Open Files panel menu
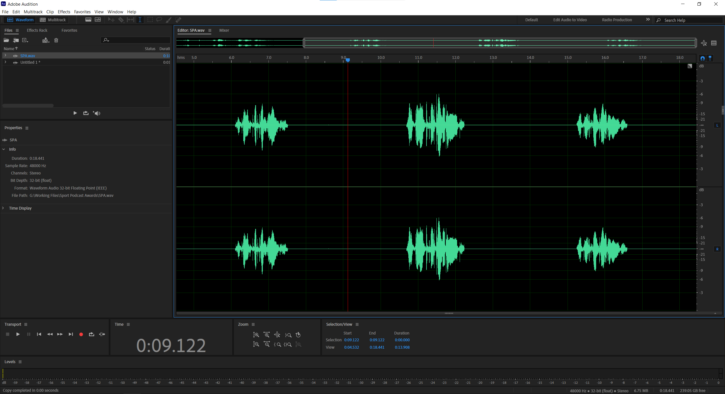This screenshot has height=394, width=725. (17, 30)
